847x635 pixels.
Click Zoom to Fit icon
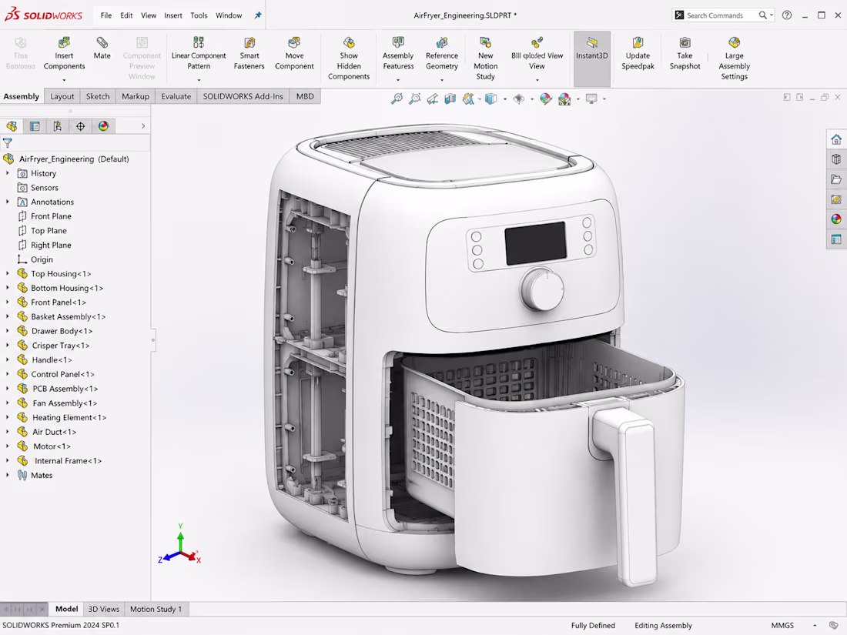click(x=397, y=99)
